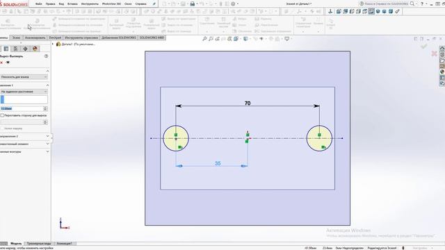Confirm sketch with green checkmark corner
This screenshot has width=445, height=250.
424,47
